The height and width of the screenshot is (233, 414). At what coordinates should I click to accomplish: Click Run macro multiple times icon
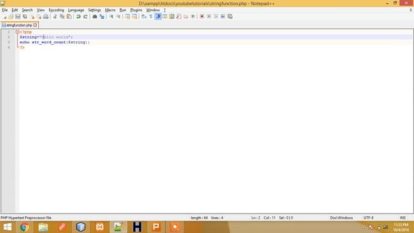click(223, 16)
